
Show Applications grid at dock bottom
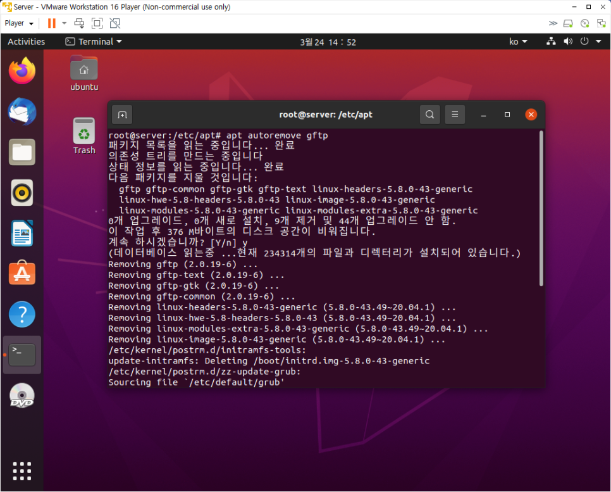coord(22,471)
